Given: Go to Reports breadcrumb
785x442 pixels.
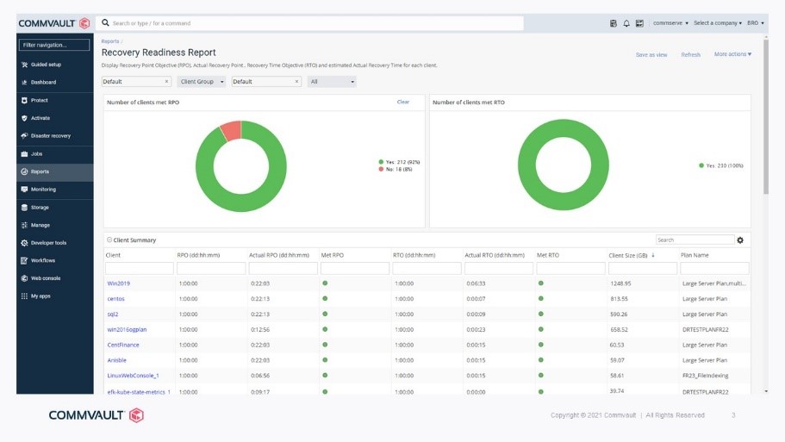Looking at the screenshot, I should pyautogui.click(x=110, y=41).
